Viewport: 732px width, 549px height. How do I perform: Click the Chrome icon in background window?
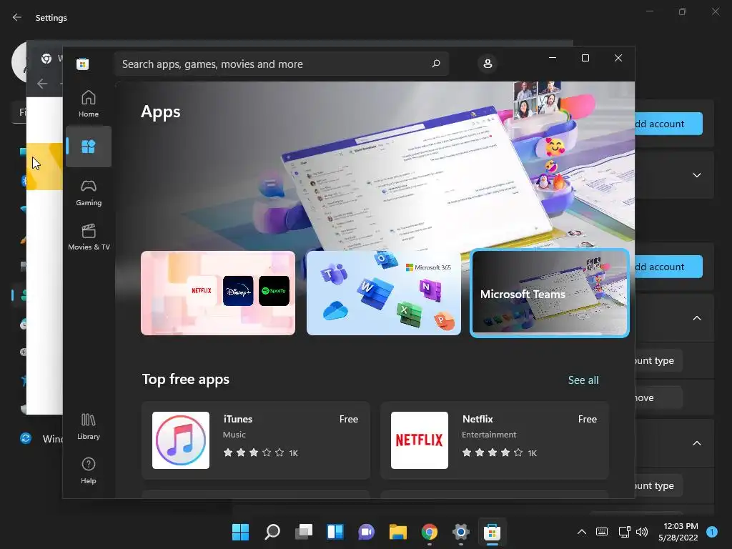coord(46,59)
